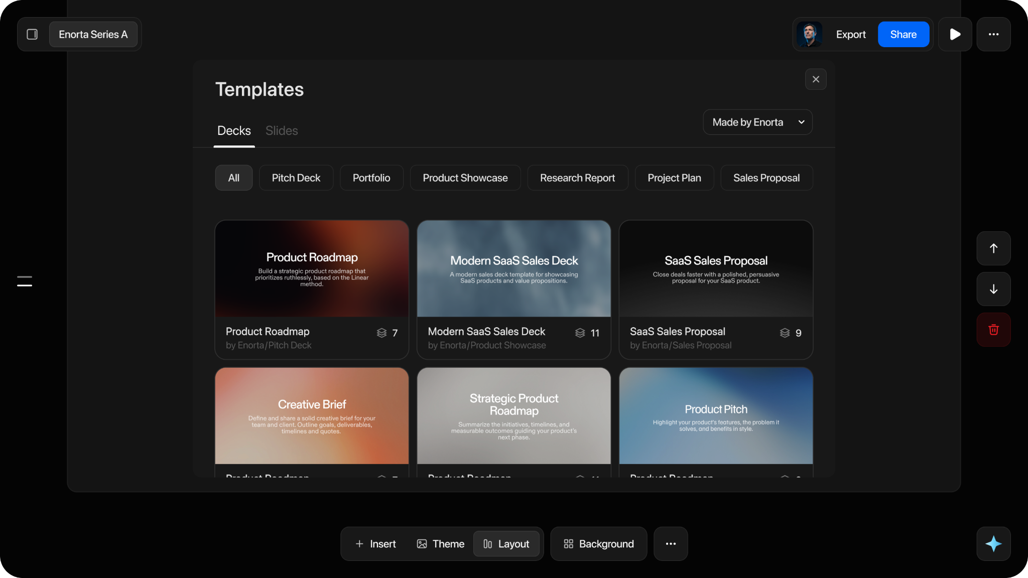Screen dimensions: 1028x578
Task: Open the Product Pitch template thumbnail
Action: tap(716, 416)
